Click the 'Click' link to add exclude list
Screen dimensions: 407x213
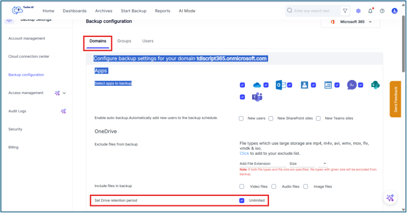(x=244, y=153)
